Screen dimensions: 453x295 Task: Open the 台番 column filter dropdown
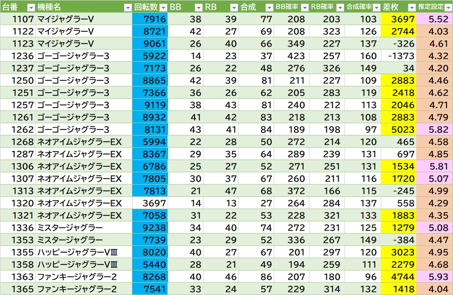pos(30,7)
